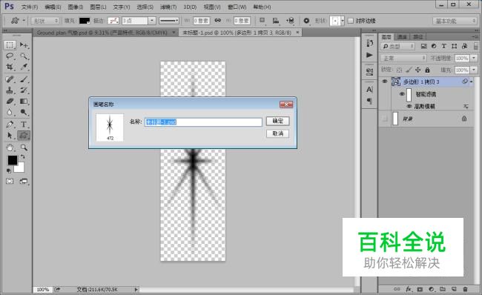Image resolution: width=482 pixels, height=295 pixels.
Task: Click the foreground color swatch
Action: (13, 160)
